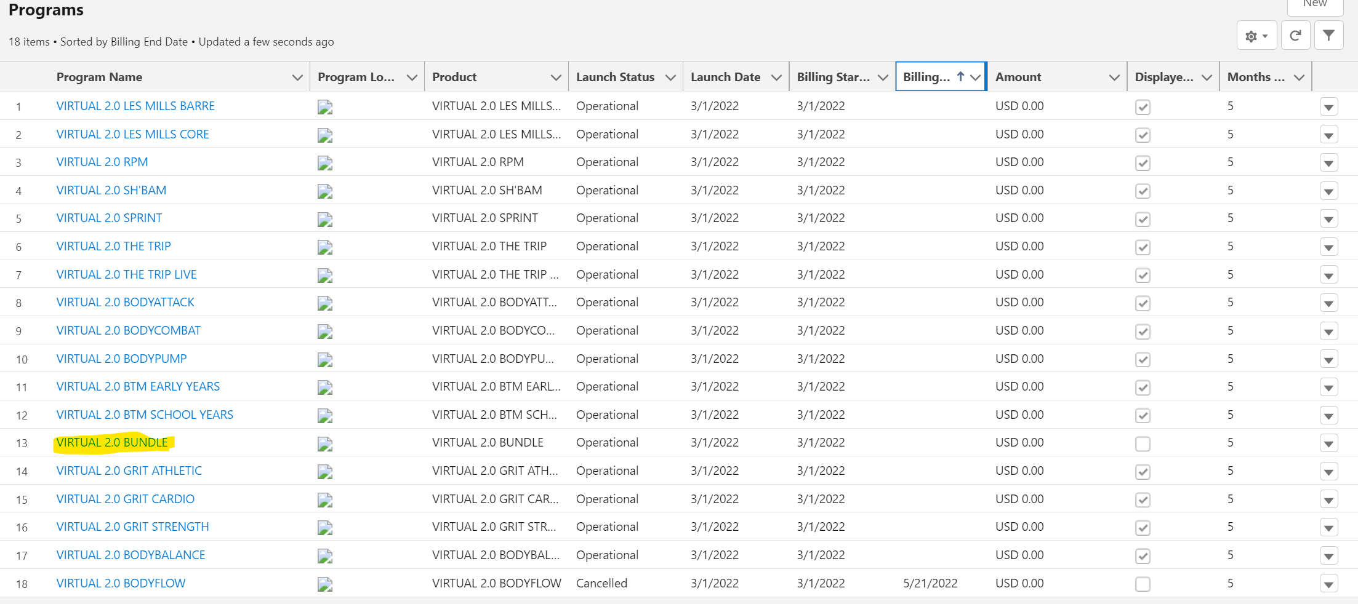Viewport: 1358px width, 604px height.
Task: Click broken logo image for BODYFLOW row
Action: 325,584
